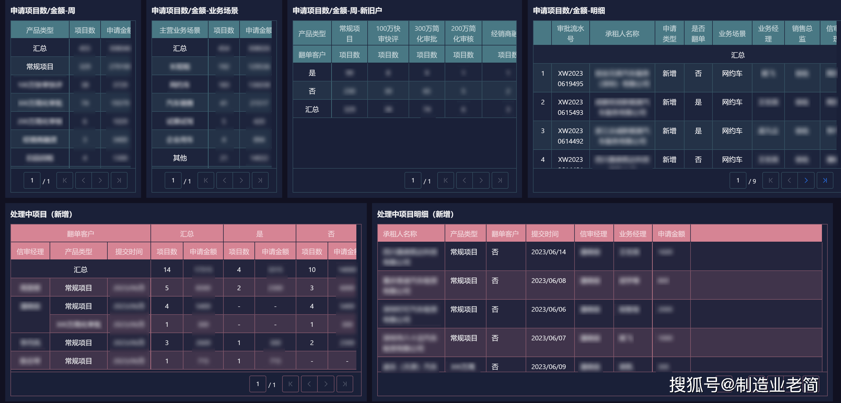Click page number field in 申请项目数/金额-业务场景 panel
Screen dimensions: 841x403
[173, 180]
